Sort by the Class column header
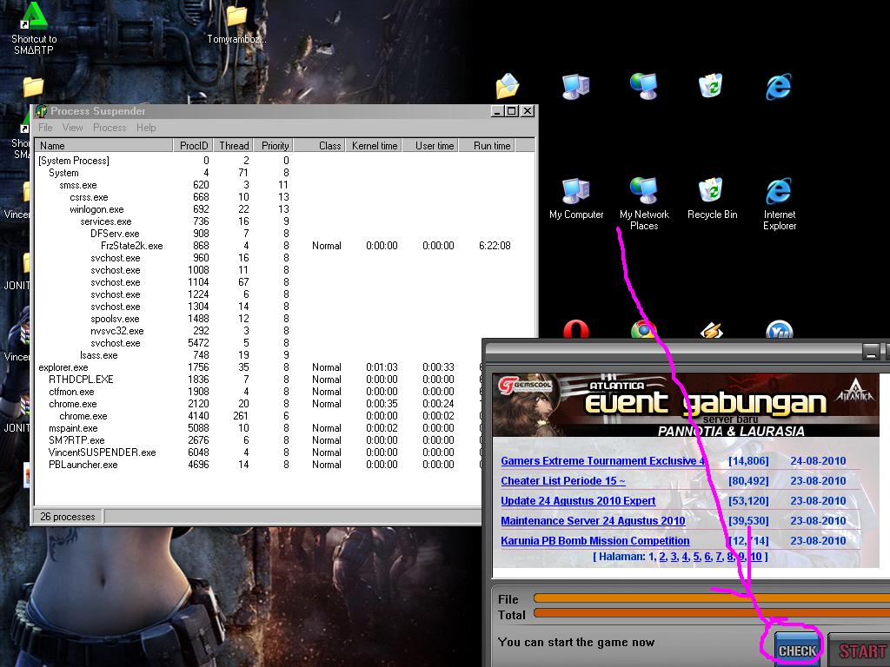 [320, 146]
